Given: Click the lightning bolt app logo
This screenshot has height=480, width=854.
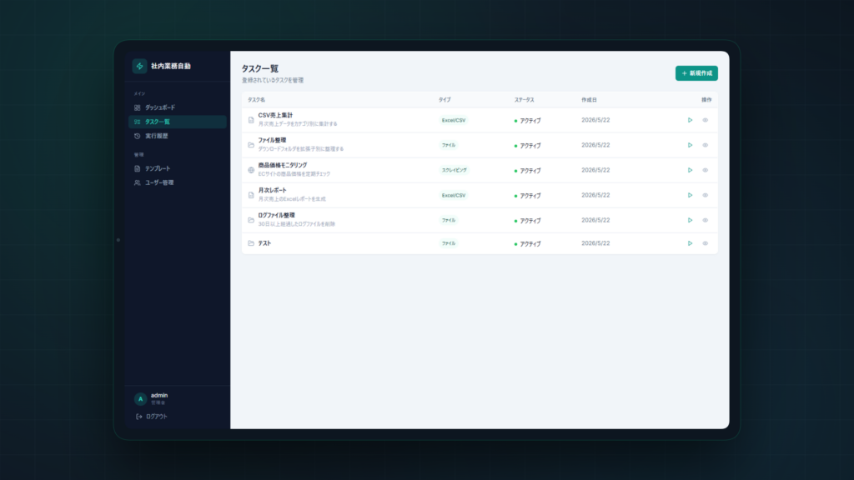Looking at the screenshot, I should pos(139,66).
